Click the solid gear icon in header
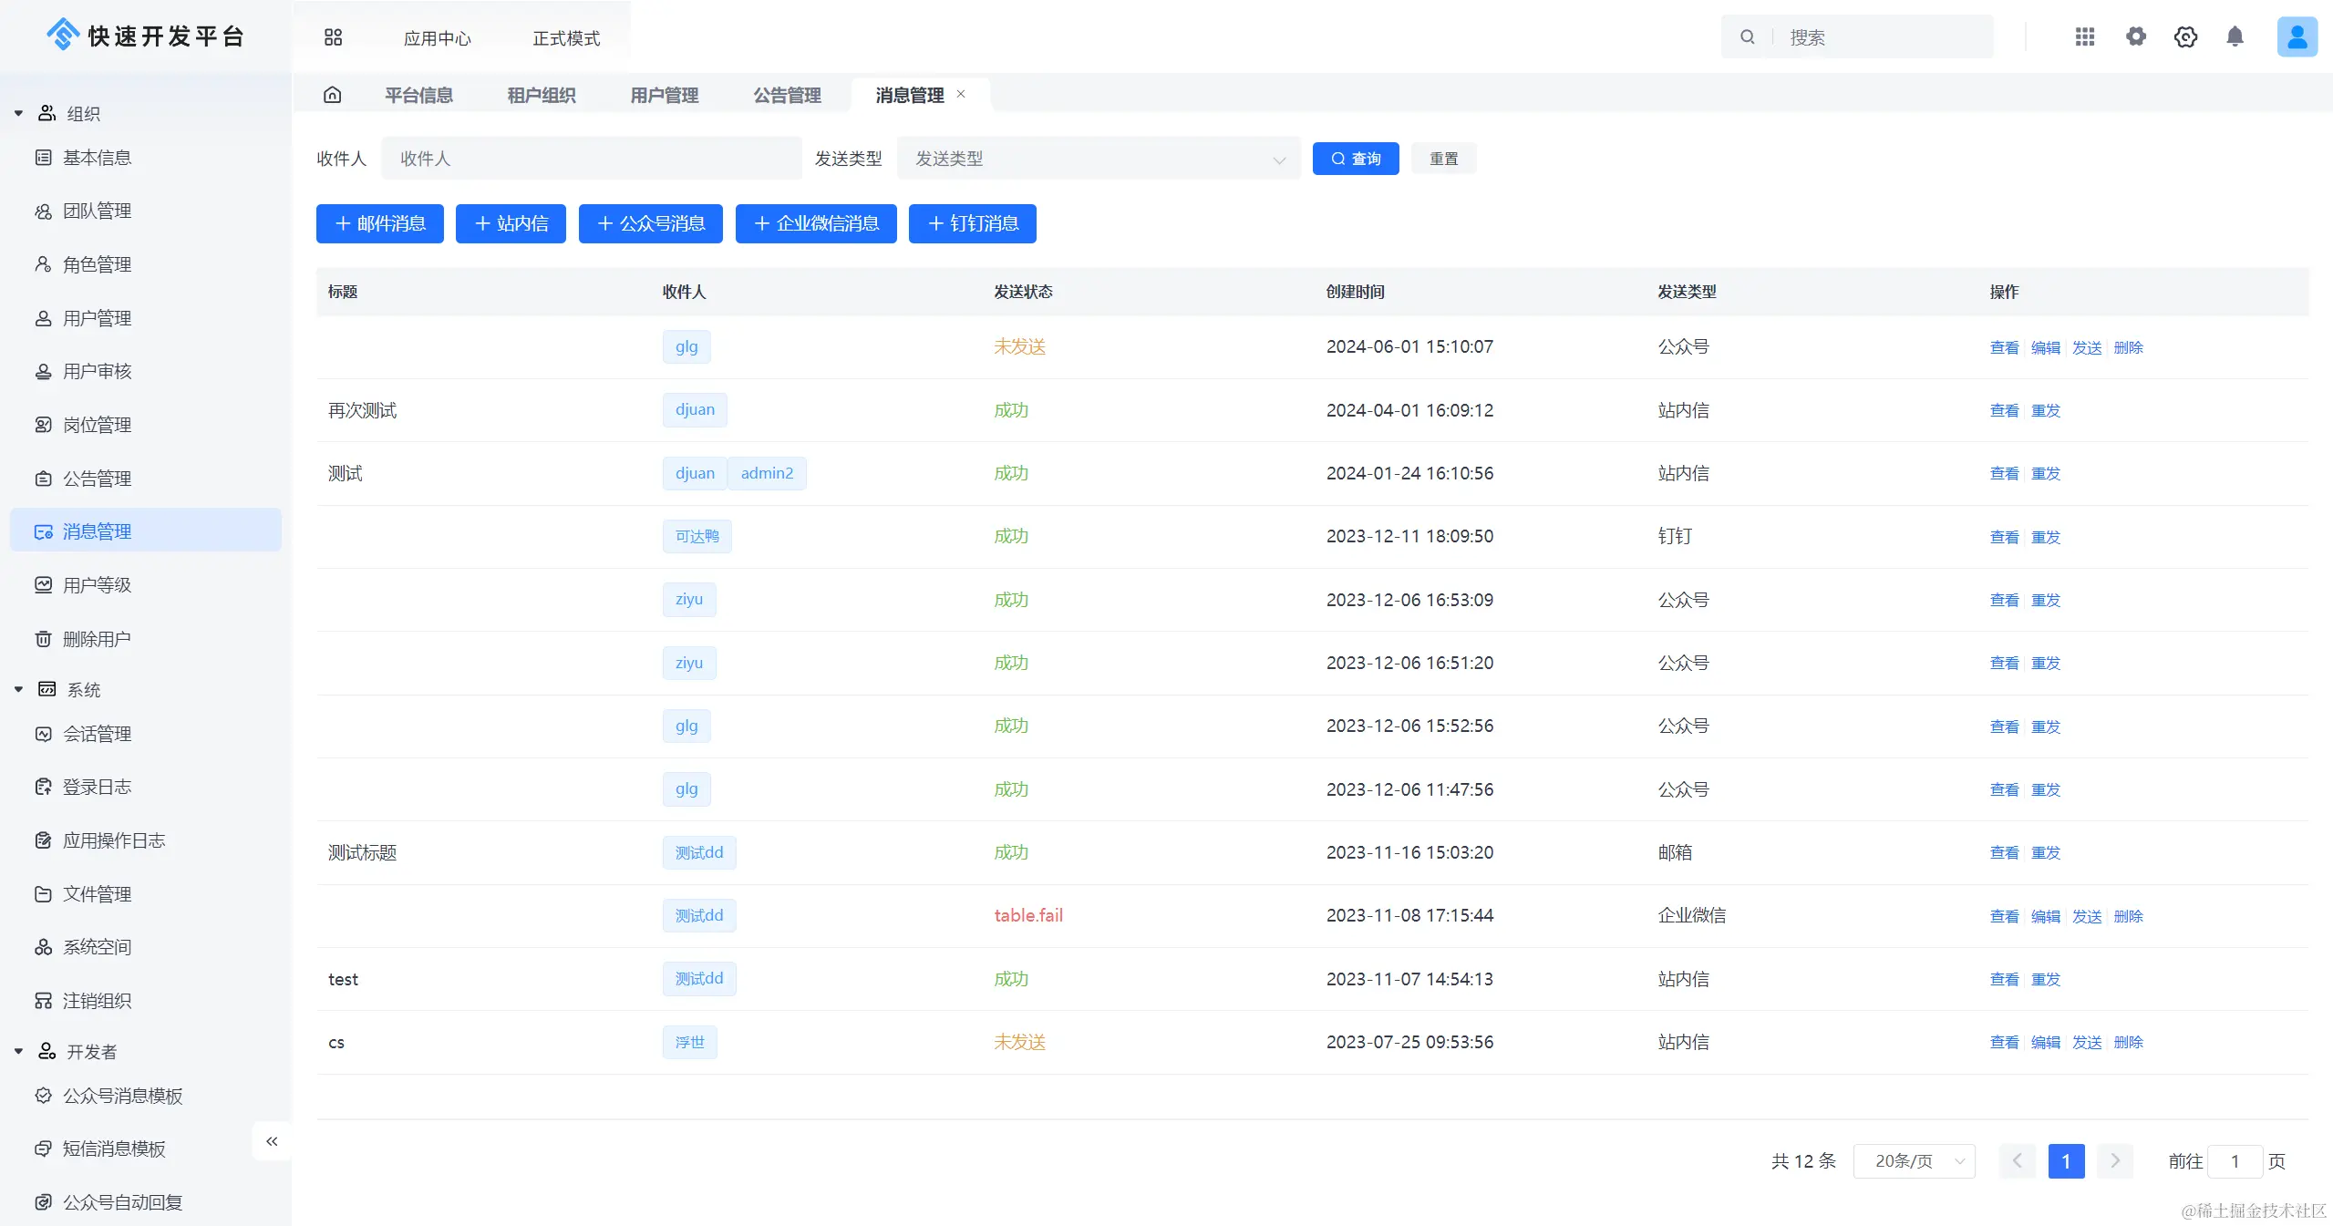Image resolution: width=2333 pixels, height=1226 pixels. 2136,36
